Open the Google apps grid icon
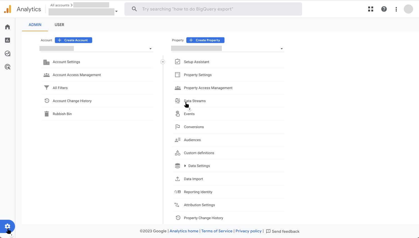This screenshot has height=238, width=419. click(371, 9)
